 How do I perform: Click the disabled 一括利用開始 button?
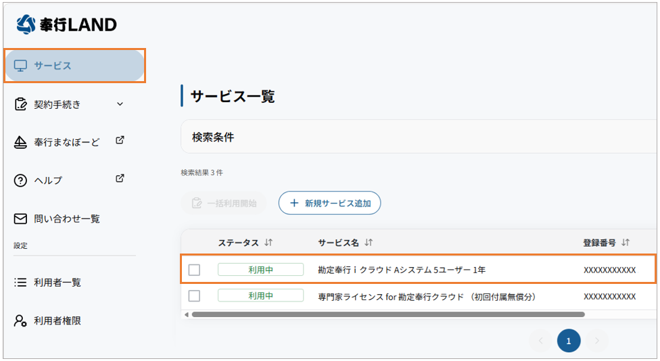(x=224, y=203)
